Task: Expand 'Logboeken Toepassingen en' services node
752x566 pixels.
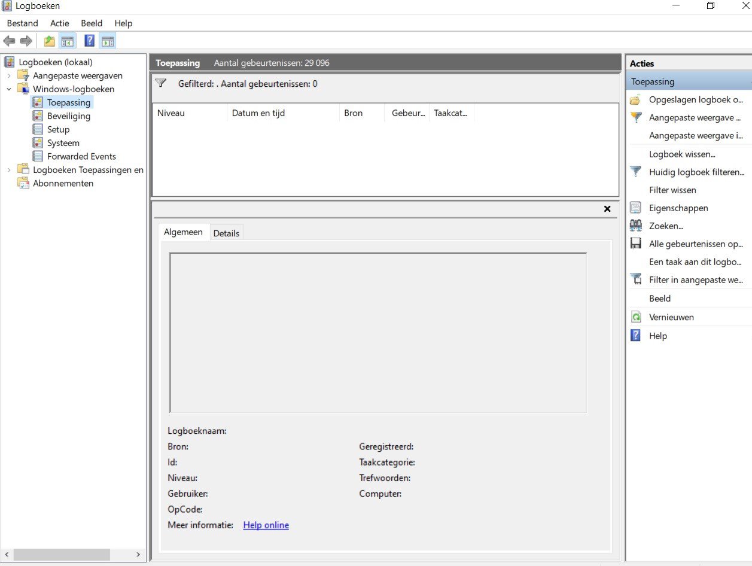Action: tap(9, 170)
